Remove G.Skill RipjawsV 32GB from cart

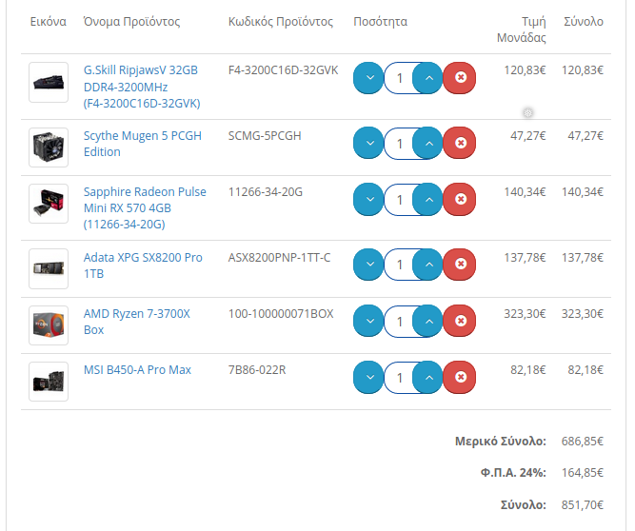pos(460,78)
